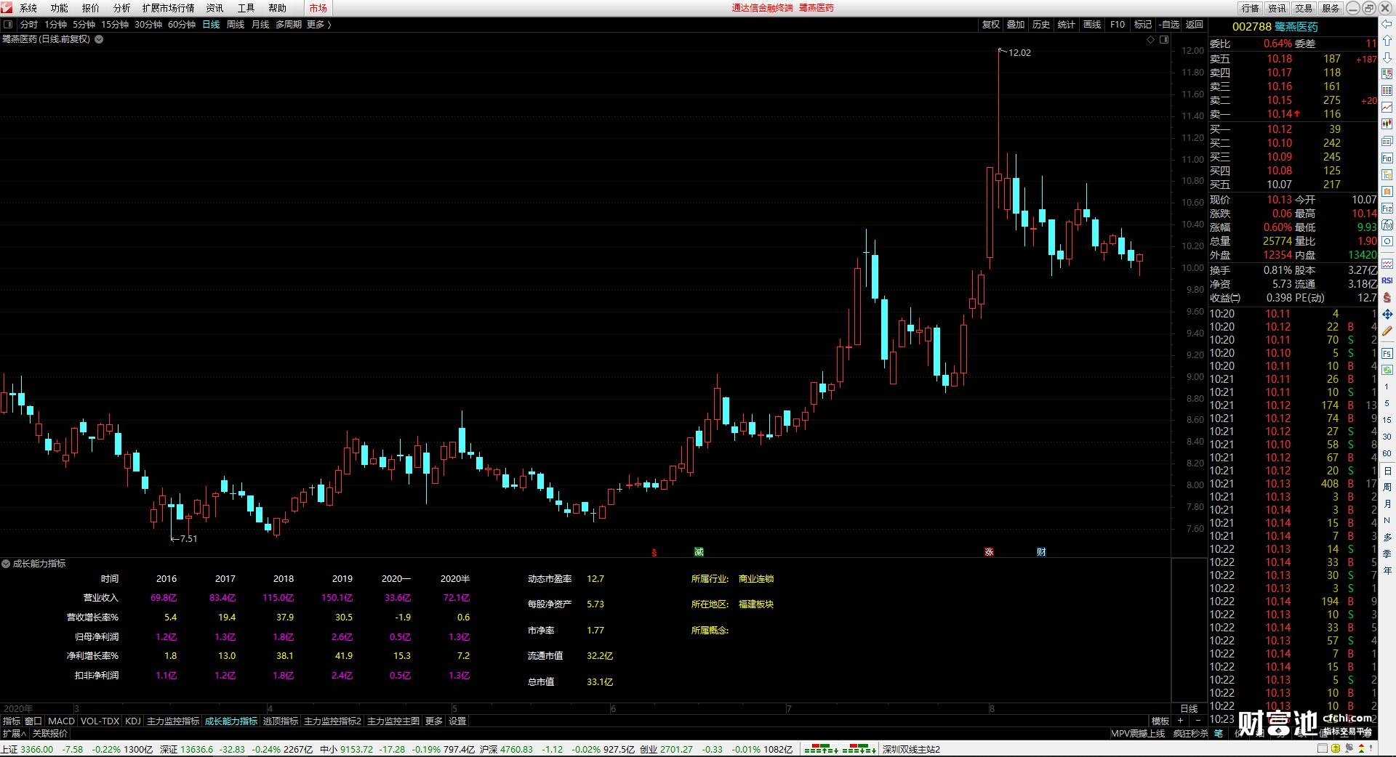Select the 周 period in right sidebar
Viewport: 1396px width, 757px height.
[x=1387, y=487]
